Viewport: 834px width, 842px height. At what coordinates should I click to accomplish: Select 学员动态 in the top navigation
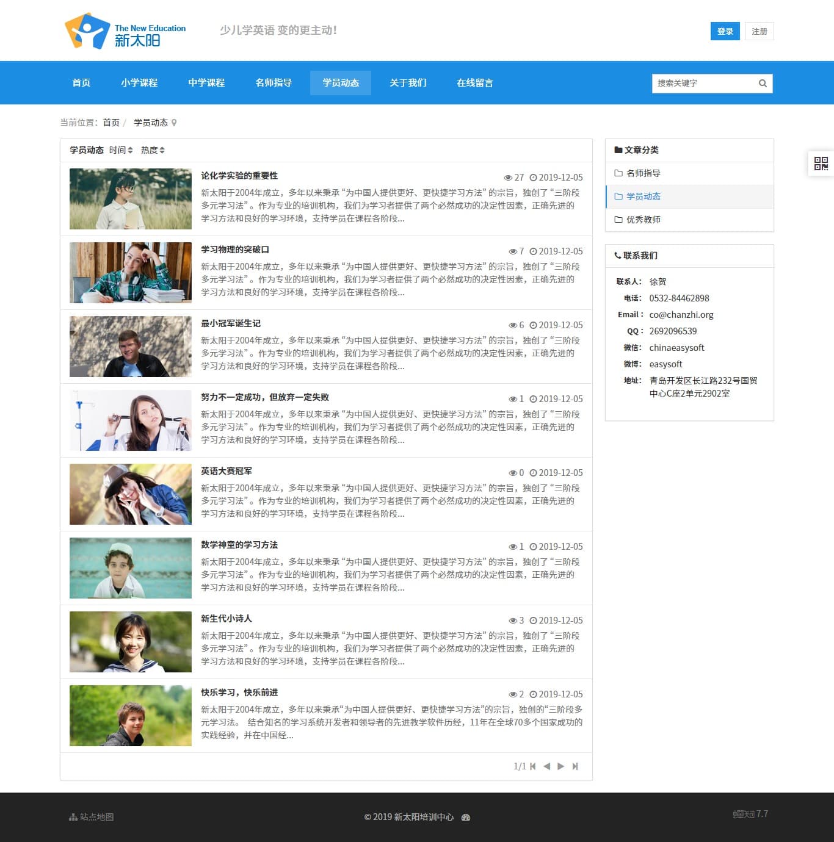[341, 83]
